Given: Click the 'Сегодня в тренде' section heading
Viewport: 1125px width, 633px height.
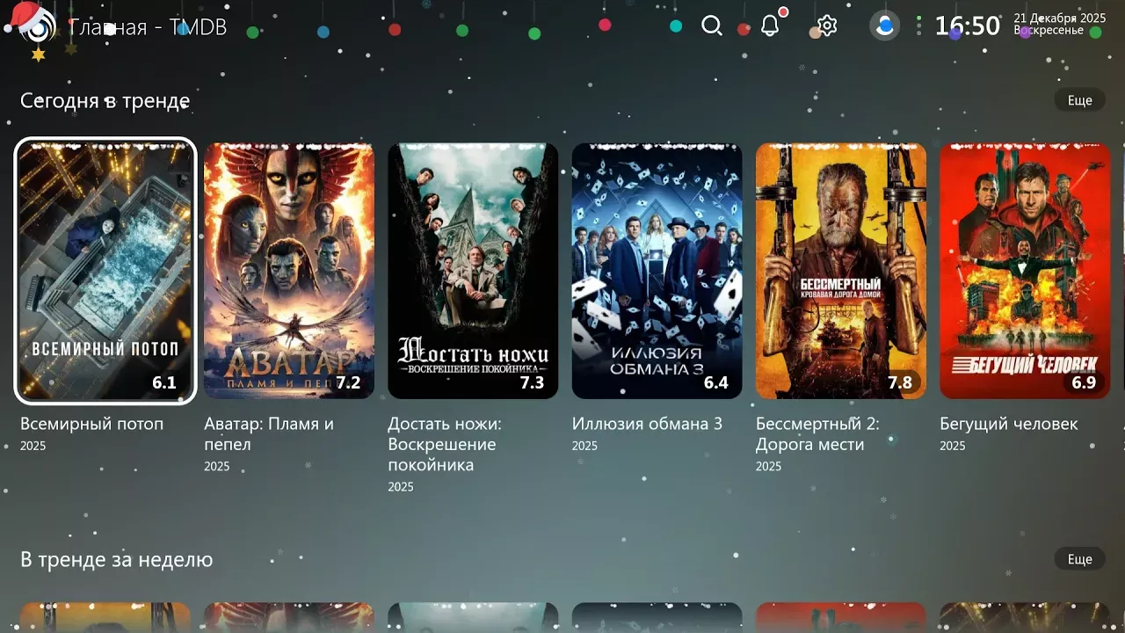Looking at the screenshot, I should point(105,101).
